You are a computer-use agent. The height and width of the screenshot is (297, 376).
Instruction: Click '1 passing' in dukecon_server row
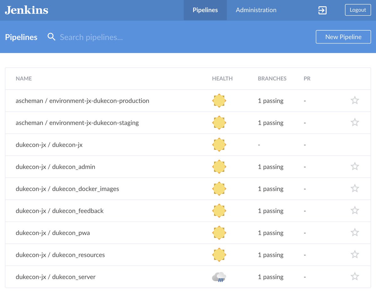(271, 277)
